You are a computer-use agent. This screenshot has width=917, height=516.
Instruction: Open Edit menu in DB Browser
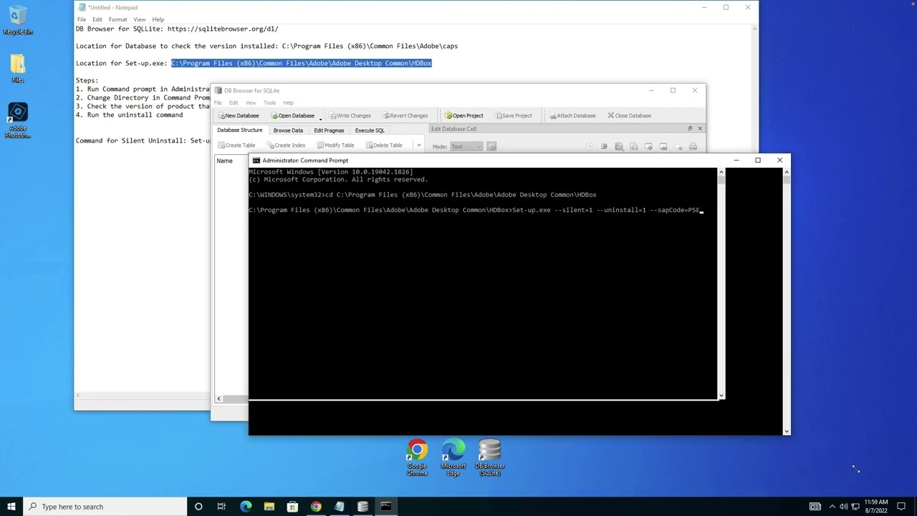[234, 102]
